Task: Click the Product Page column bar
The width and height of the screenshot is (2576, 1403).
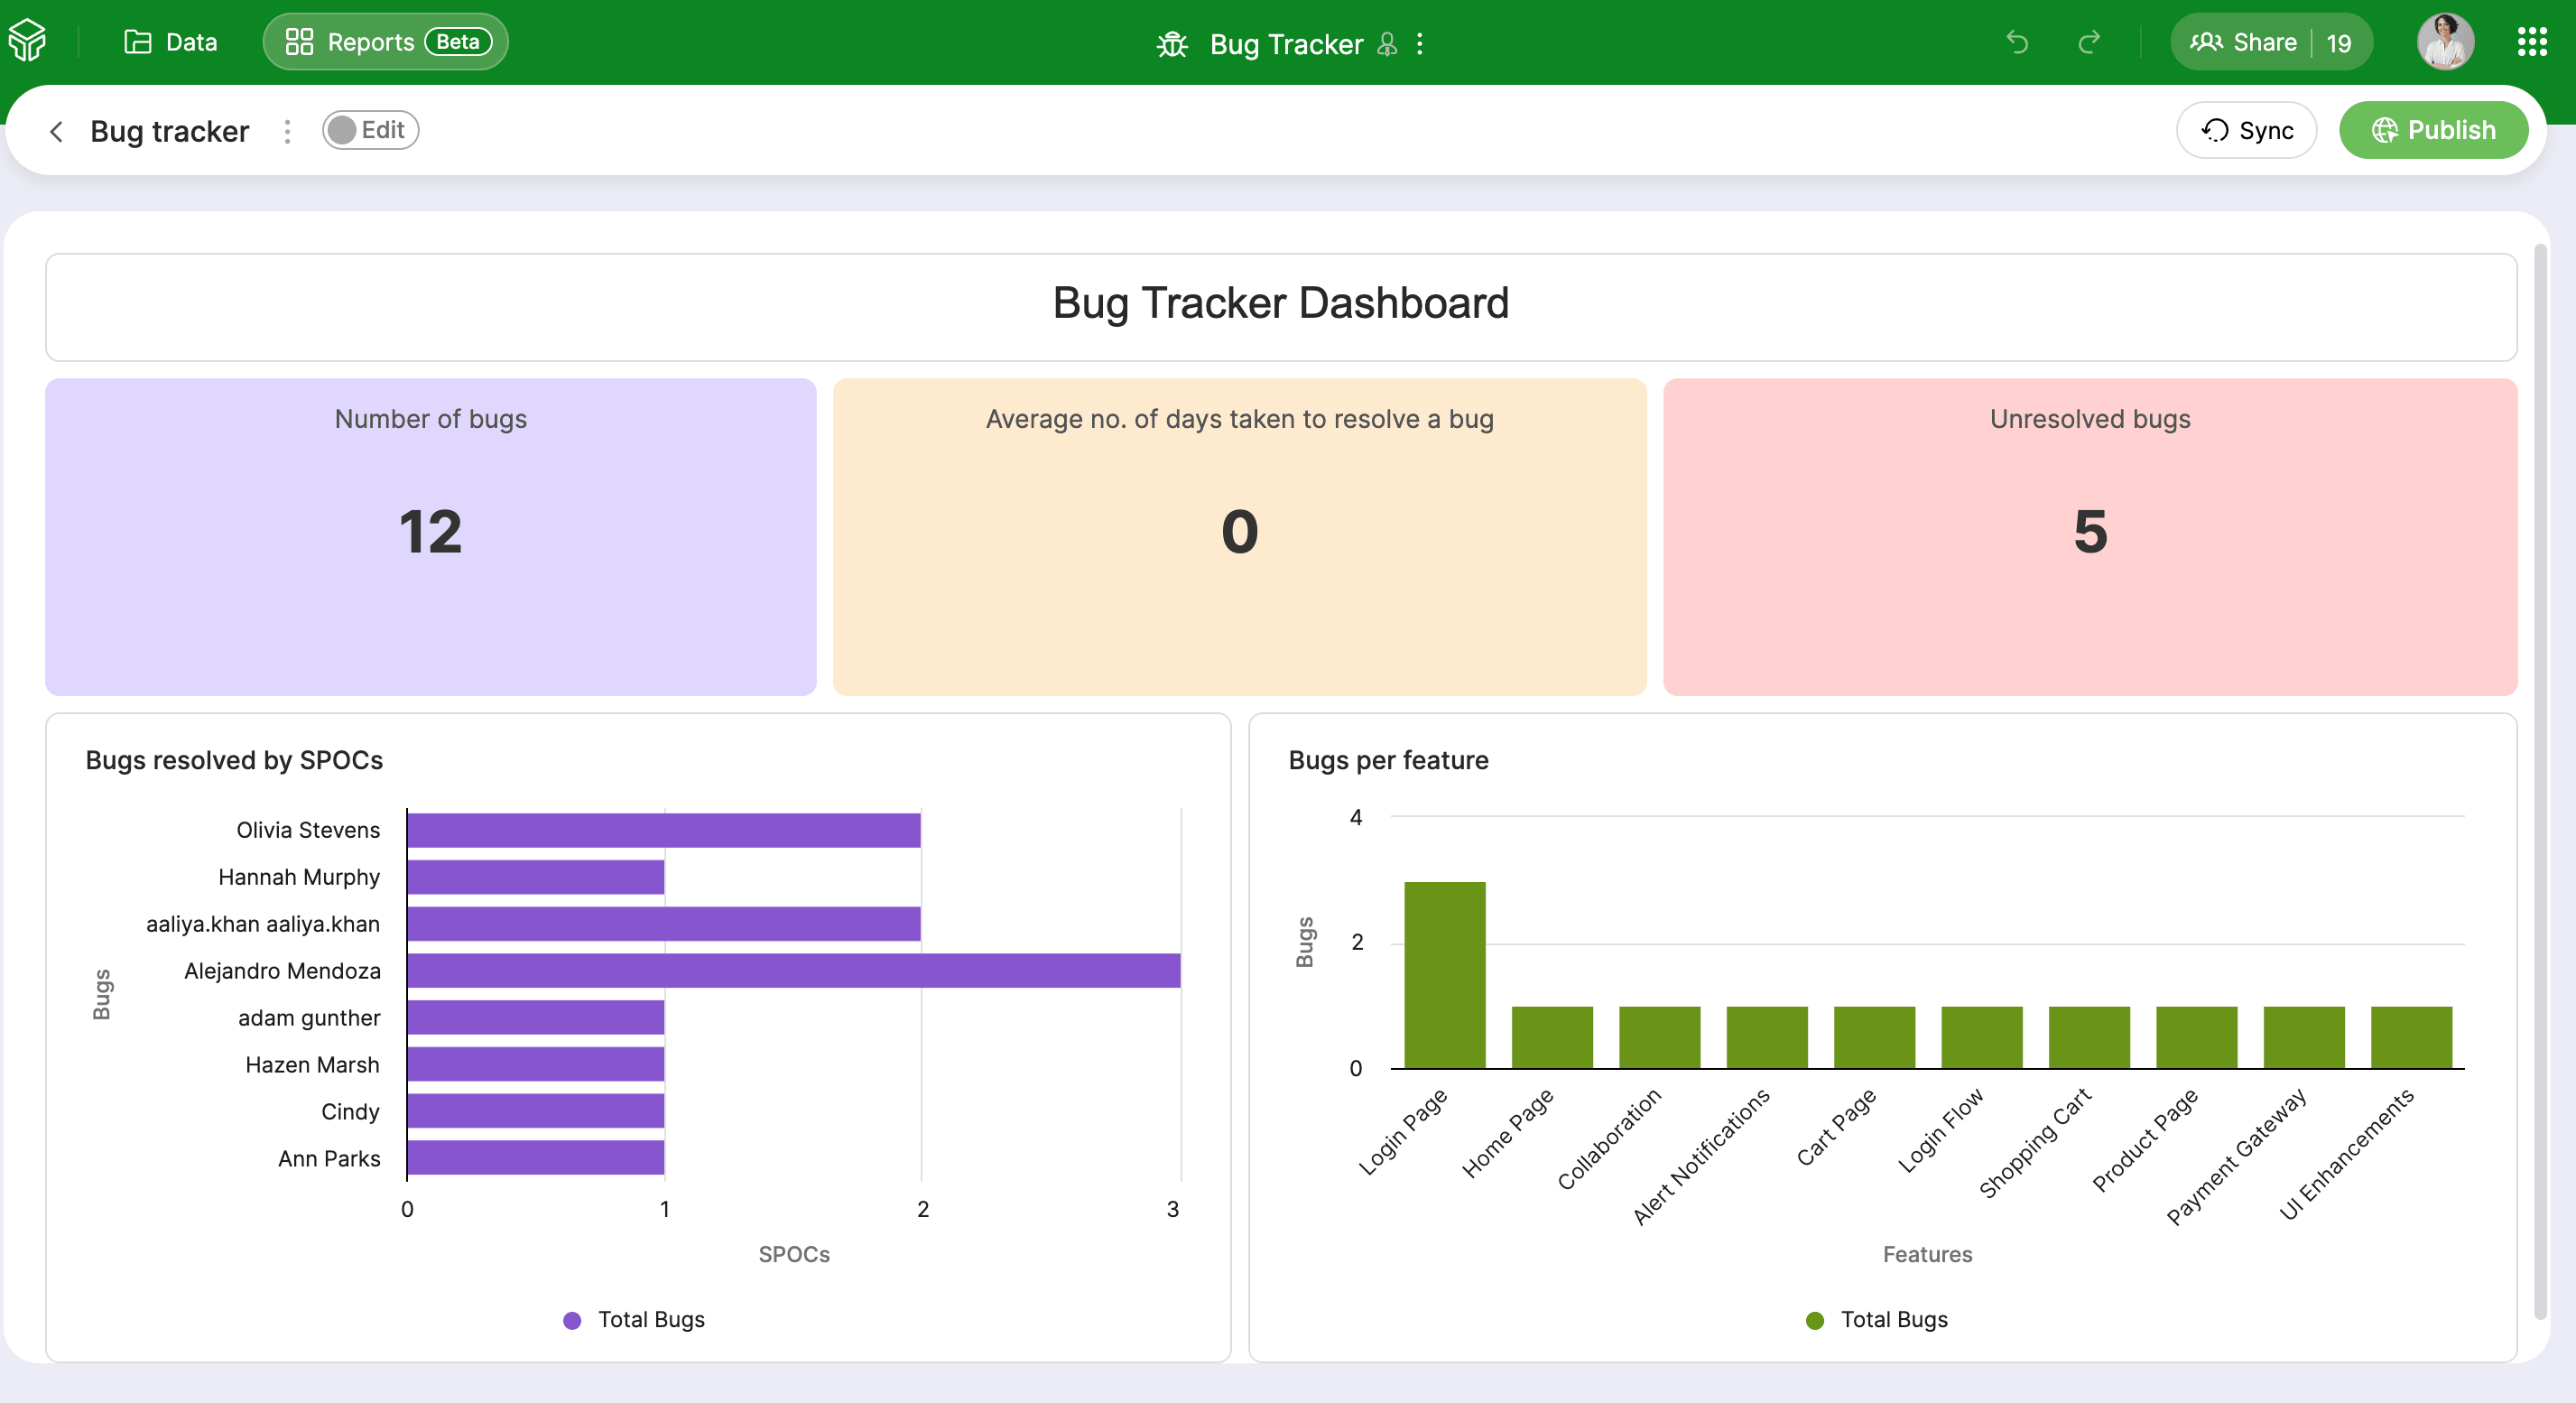Action: [x=2197, y=1037]
